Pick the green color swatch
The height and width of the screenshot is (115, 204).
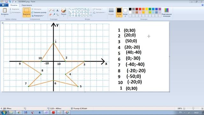pos(150,9)
